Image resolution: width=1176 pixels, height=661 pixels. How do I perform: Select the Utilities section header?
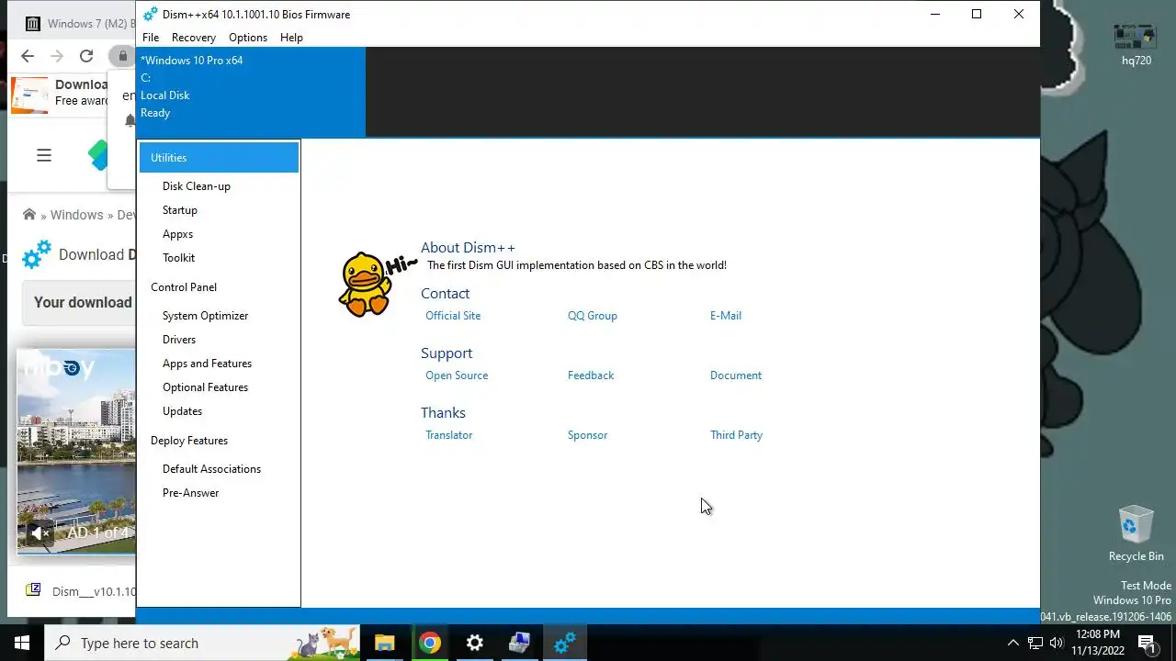(x=219, y=157)
